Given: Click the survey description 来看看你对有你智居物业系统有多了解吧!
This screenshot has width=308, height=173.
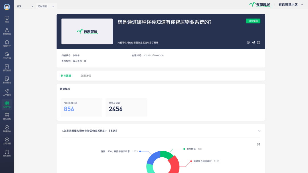Looking at the screenshot, I should pos(139,42).
